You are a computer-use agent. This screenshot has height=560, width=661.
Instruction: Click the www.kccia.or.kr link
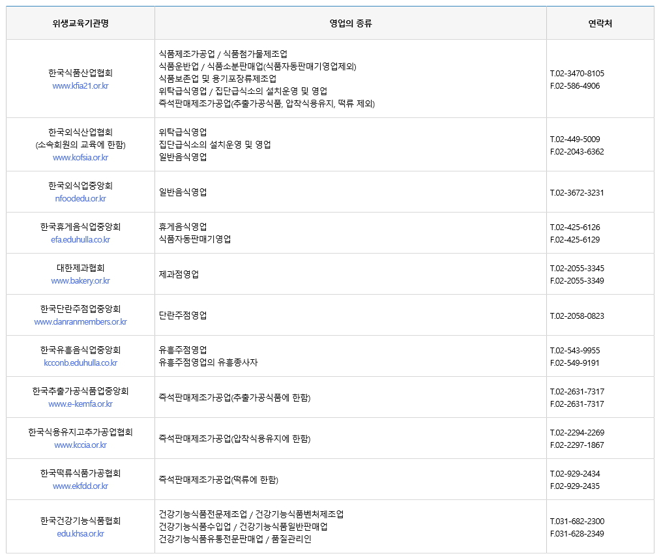tap(81, 445)
